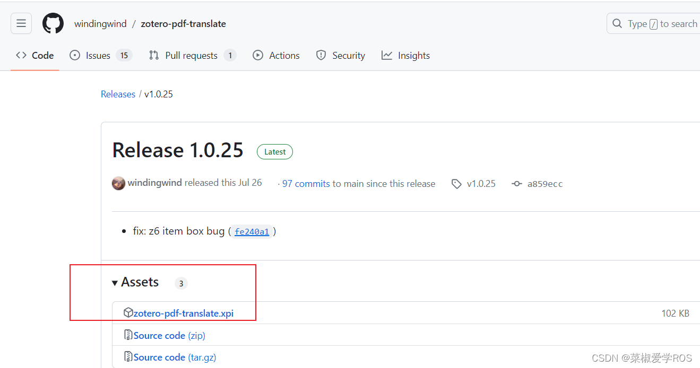Switch to the Code tab

35,56
